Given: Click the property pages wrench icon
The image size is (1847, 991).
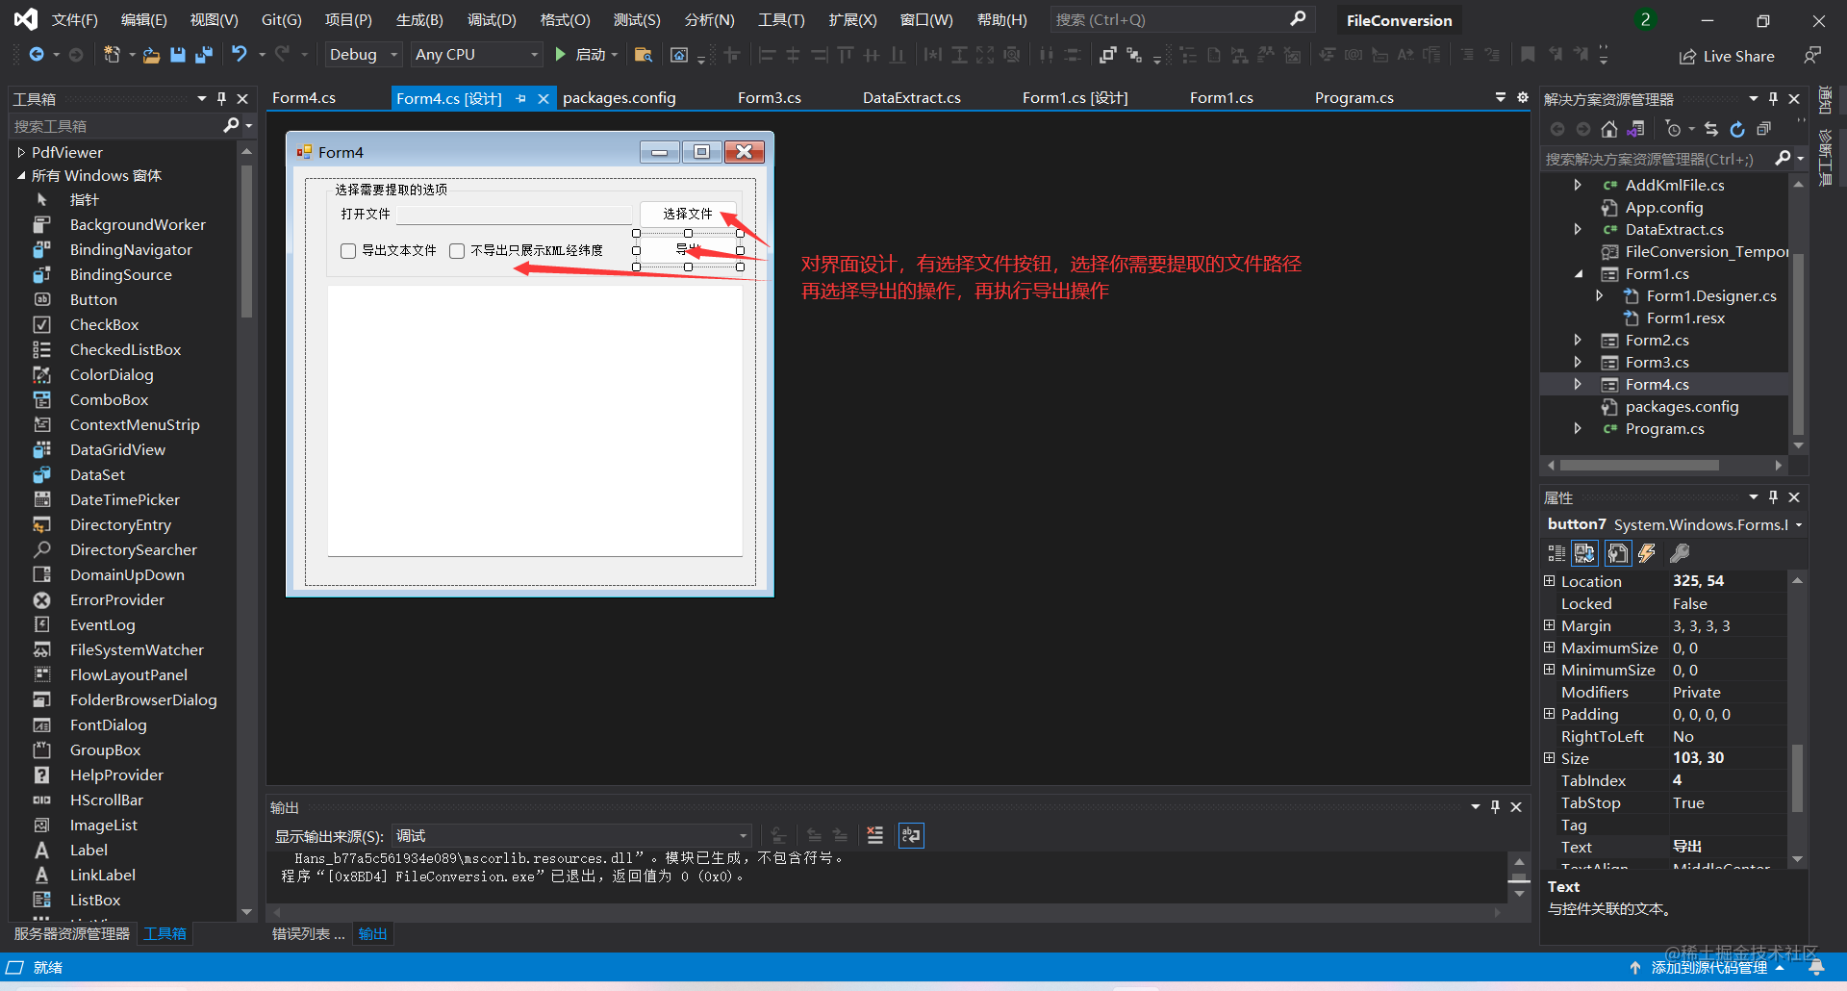Looking at the screenshot, I should (1680, 553).
